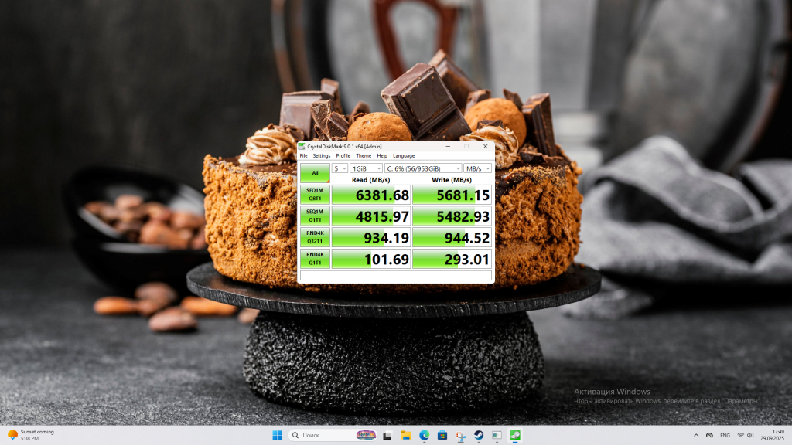Open Microsoft Store from the taskbar

pyautogui.click(x=442, y=435)
